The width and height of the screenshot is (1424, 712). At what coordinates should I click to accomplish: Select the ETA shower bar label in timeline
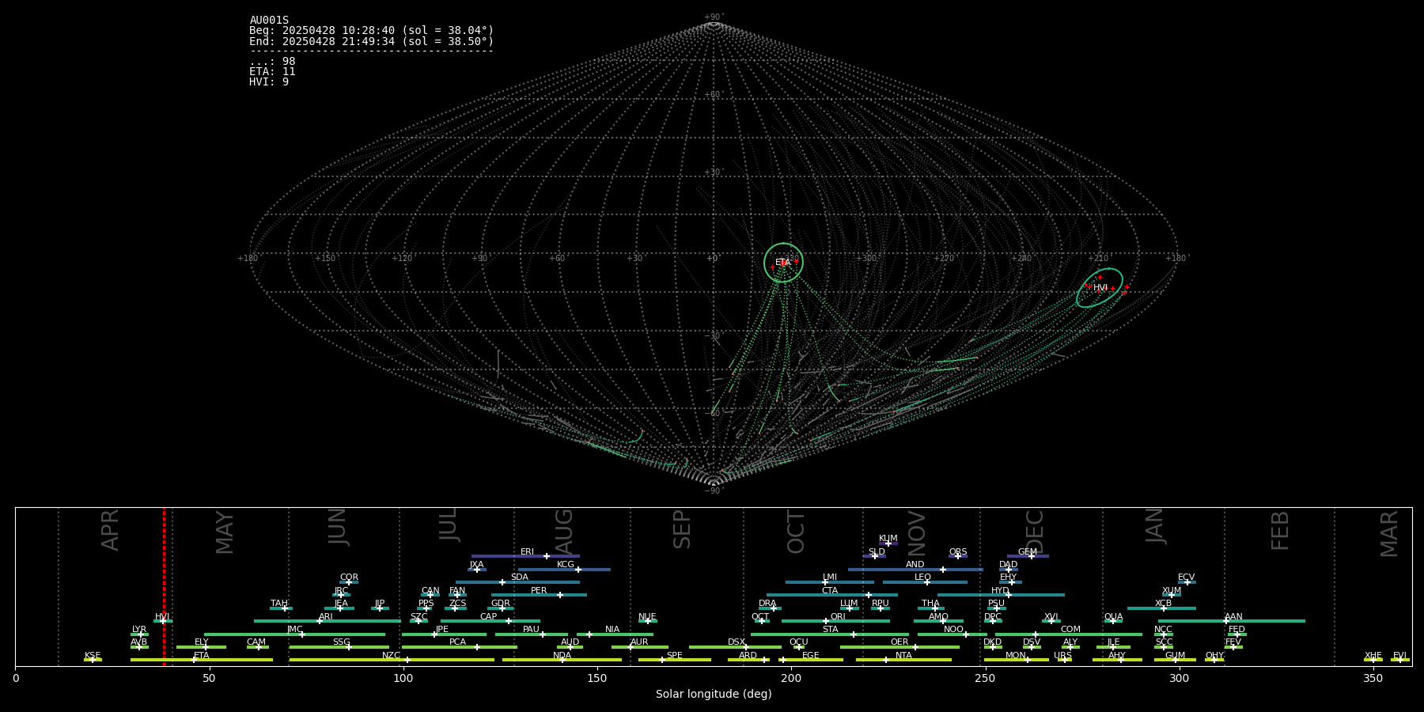202,656
